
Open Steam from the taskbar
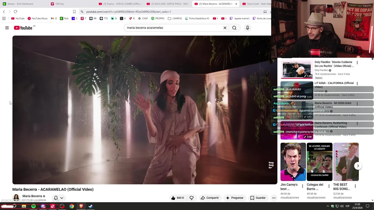click(x=91, y=206)
